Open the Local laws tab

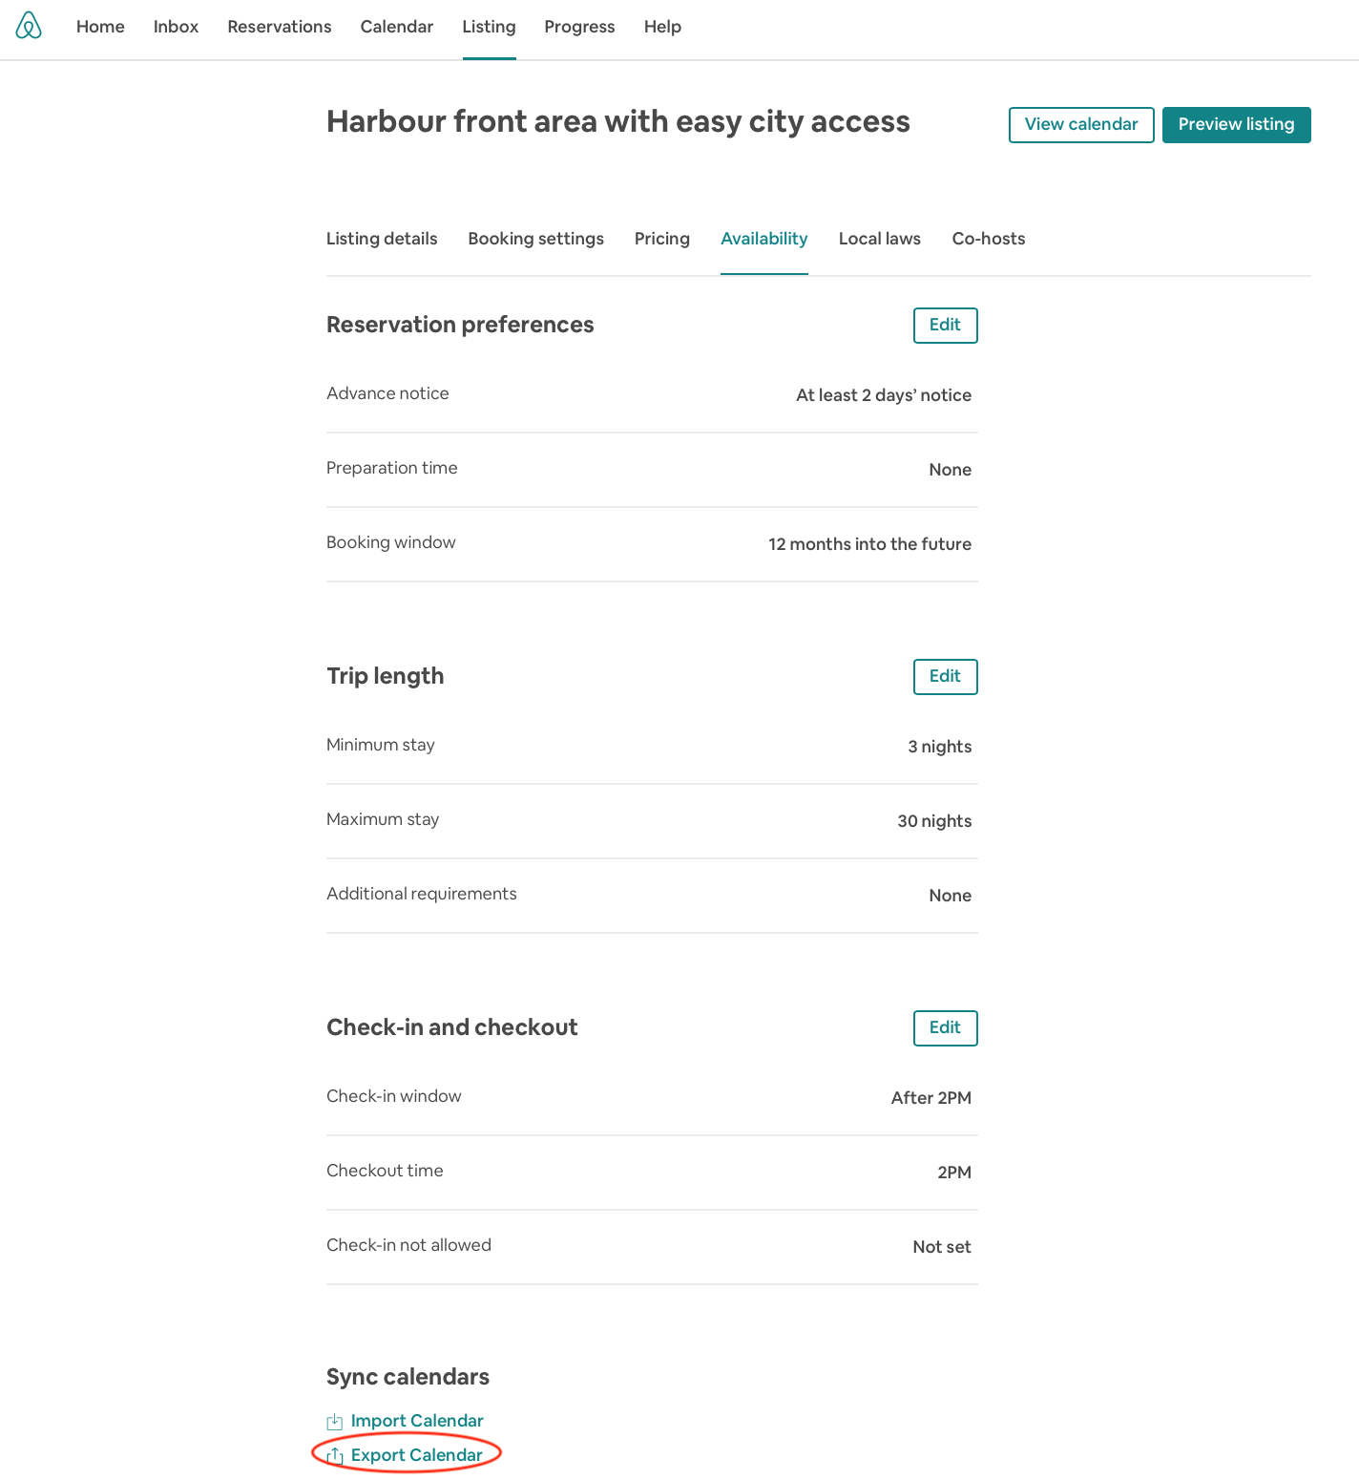[879, 239]
